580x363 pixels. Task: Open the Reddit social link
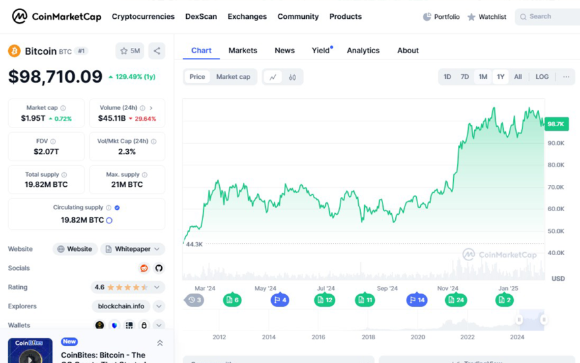point(144,268)
